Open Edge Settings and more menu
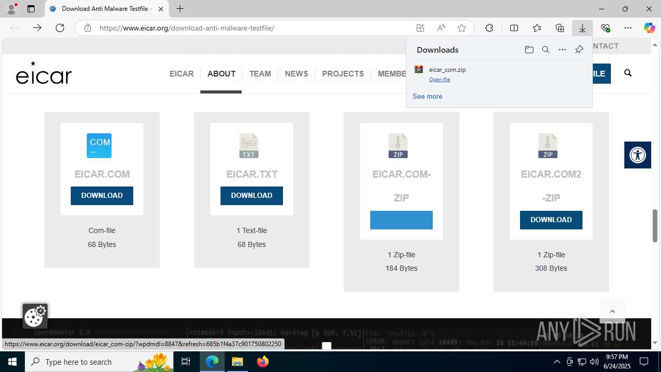This screenshot has height=372, width=661. coord(628,28)
